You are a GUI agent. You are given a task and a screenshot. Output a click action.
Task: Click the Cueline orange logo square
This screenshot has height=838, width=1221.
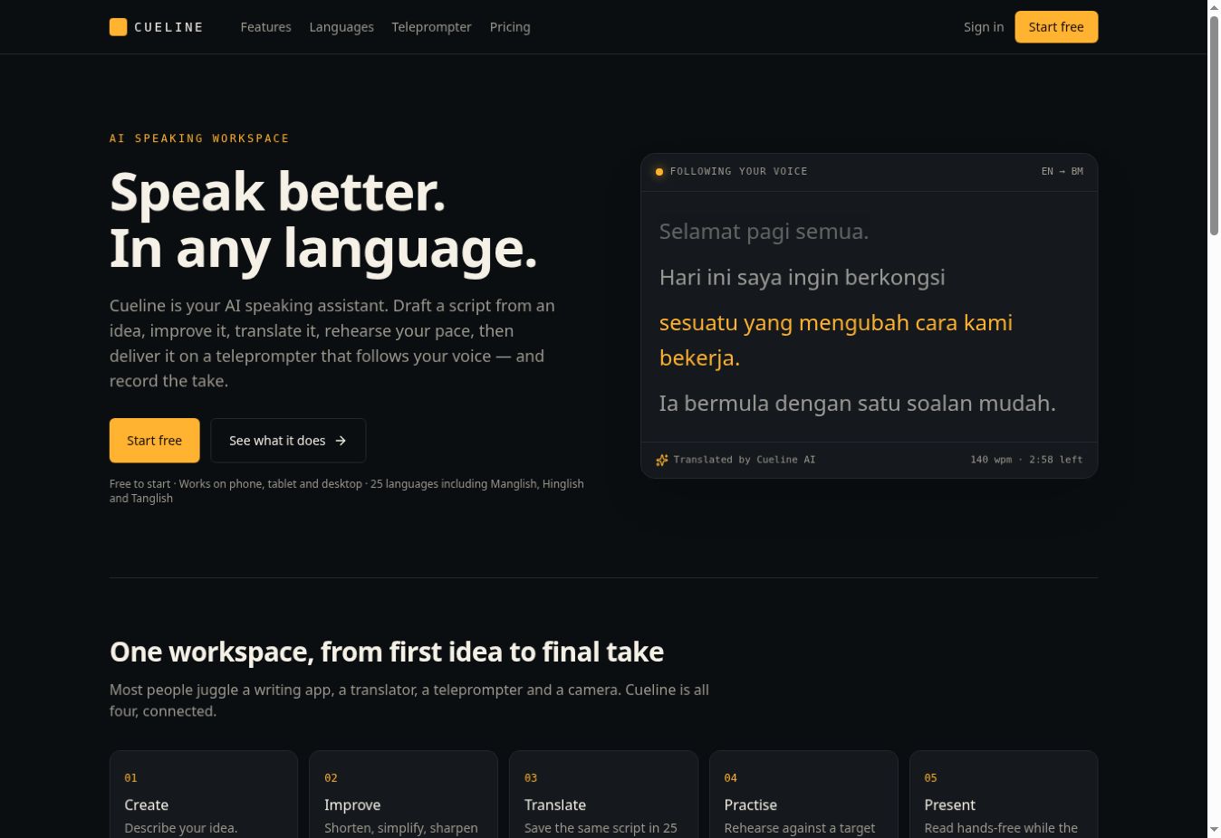click(118, 27)
